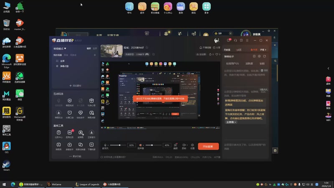
Task: Edit the stream title pencil icon
Action: pyautogui.click(x=147, y=48)
